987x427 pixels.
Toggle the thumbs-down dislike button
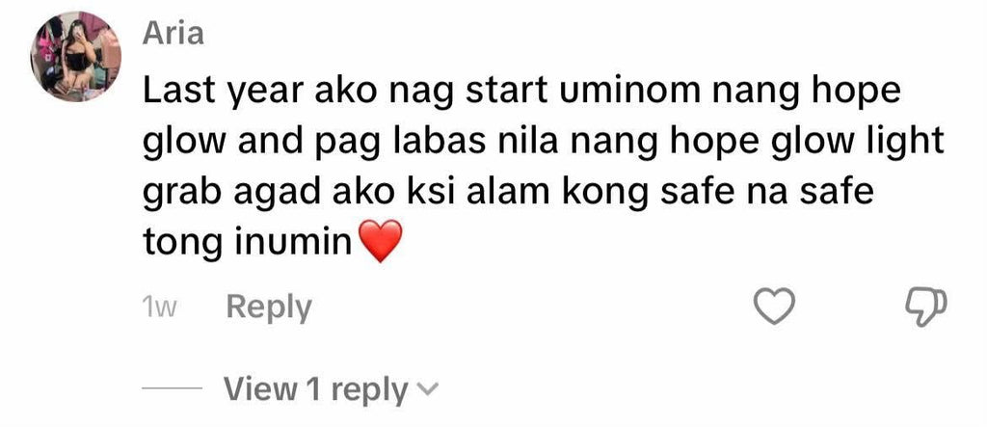(925, 307)
